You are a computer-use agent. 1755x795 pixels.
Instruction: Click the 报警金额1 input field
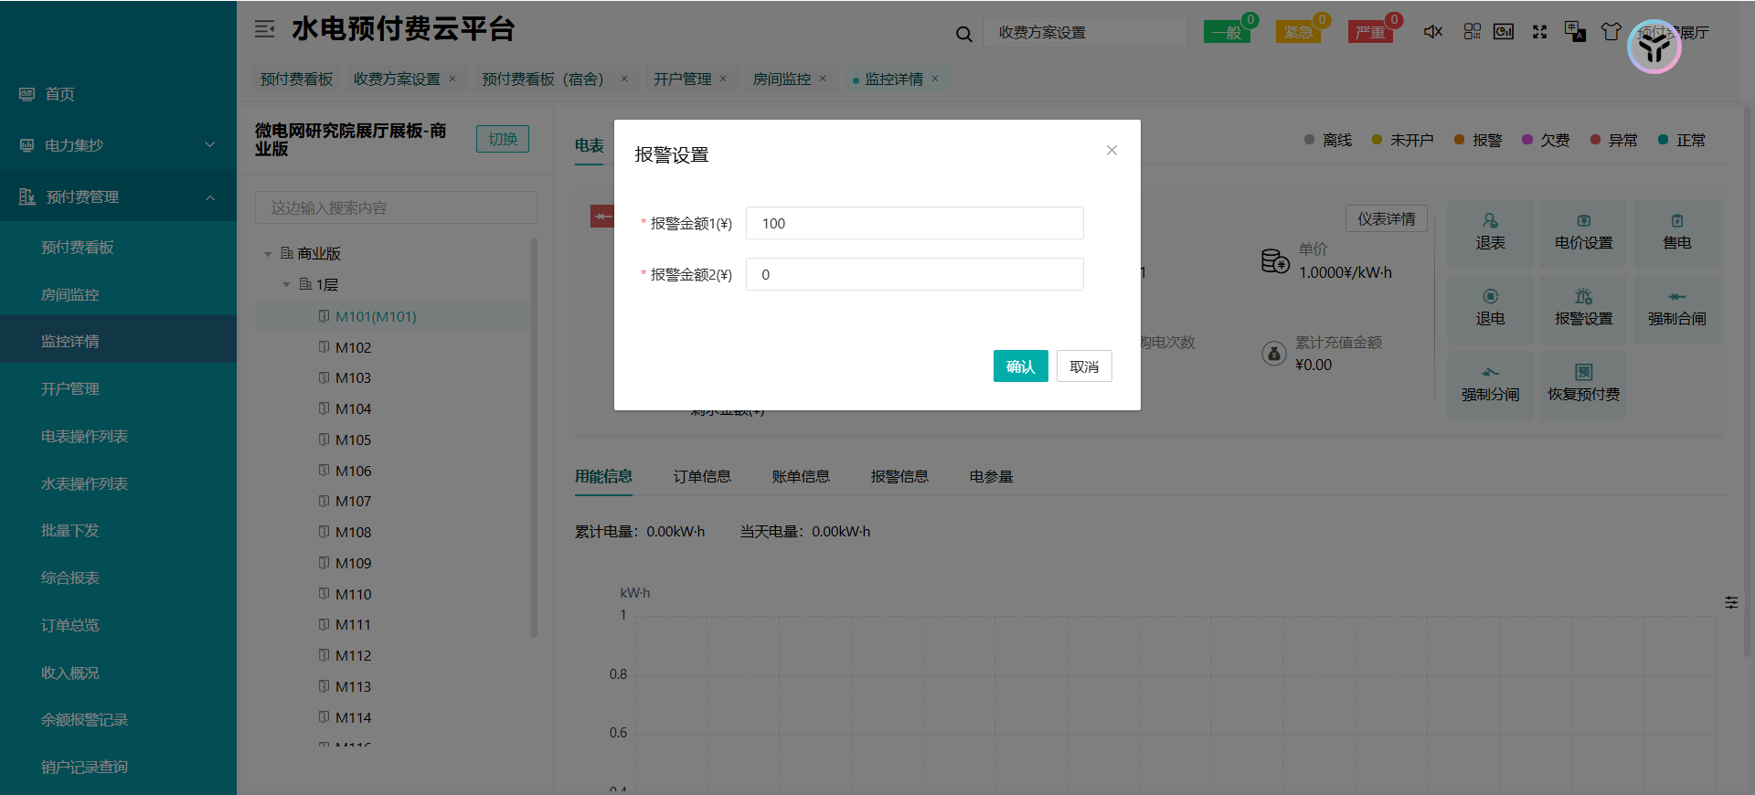pos(914,223)
